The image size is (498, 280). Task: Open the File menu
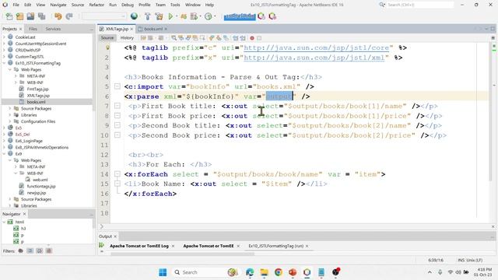coord(16,5)
